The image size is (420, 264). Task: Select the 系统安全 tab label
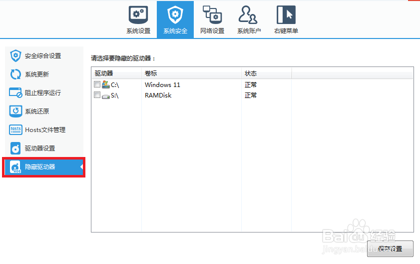click(x=175, y=31)
